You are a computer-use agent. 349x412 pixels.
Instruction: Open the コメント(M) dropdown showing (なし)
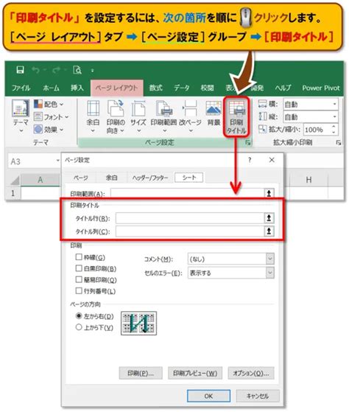point(231,259)
